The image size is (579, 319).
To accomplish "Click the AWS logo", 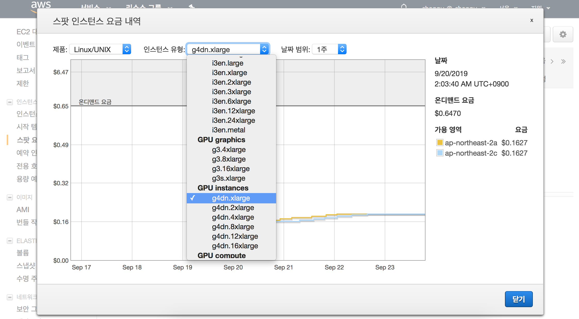I will [41, 5].
